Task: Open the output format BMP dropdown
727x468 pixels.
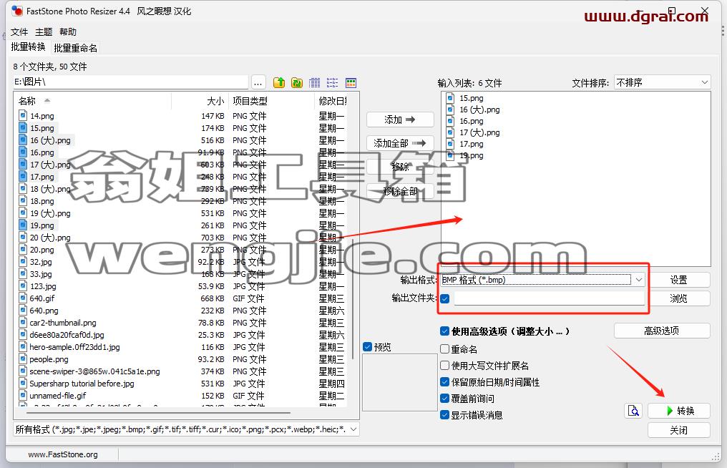Action: (x=542, y=279)
